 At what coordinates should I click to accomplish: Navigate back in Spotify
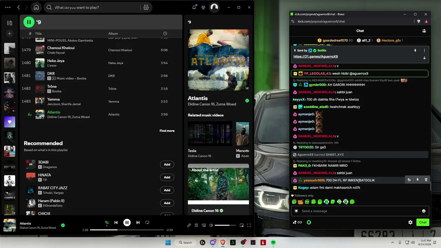[x=19, y=7]
